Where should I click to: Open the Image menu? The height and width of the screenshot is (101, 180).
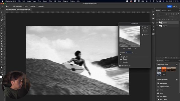tap(29, 1)
